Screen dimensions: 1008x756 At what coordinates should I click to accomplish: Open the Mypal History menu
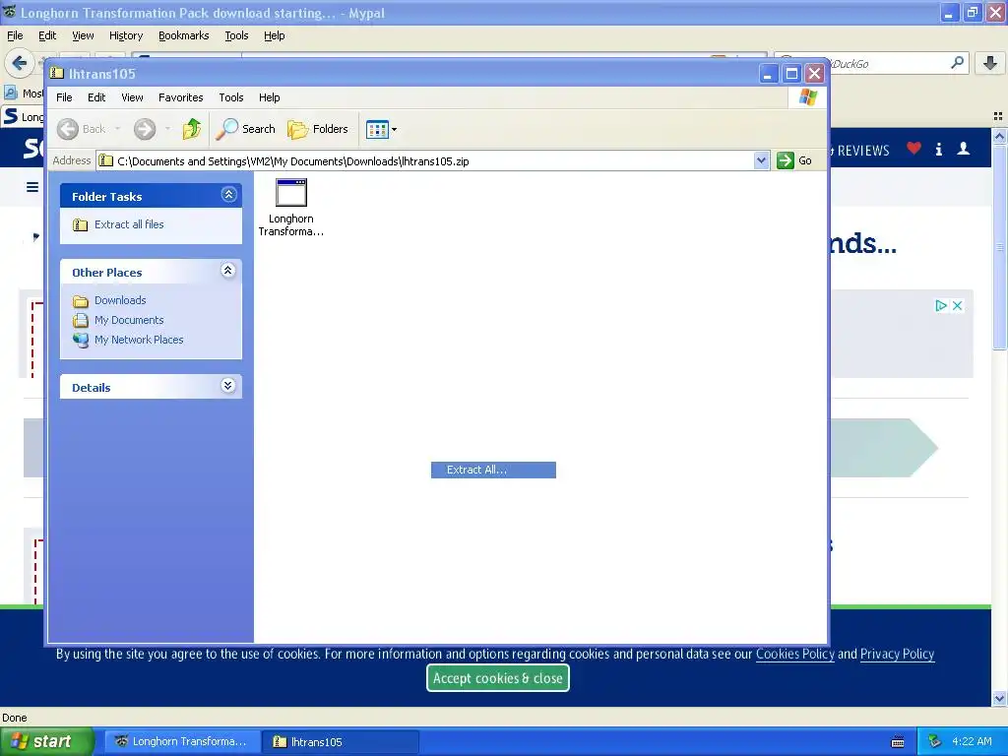pos(126,36)
